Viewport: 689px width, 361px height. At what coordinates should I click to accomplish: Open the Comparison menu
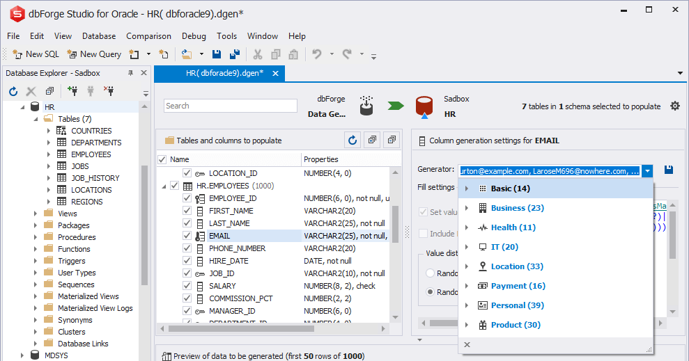(148, 36)
